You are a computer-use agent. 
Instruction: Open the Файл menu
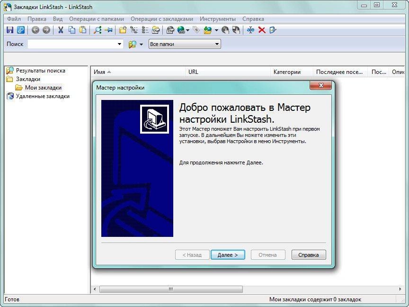click(x=14, y=19)
